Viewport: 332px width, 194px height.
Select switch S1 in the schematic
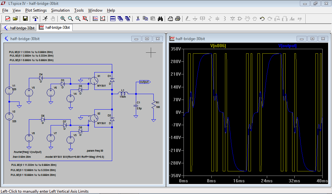pos(94,81)
